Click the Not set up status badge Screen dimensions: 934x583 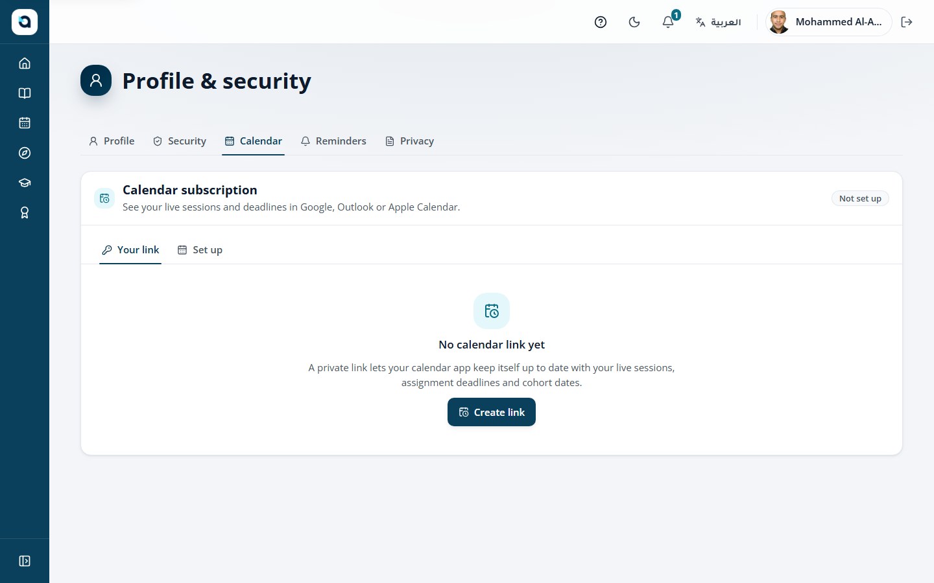[860, 198]
